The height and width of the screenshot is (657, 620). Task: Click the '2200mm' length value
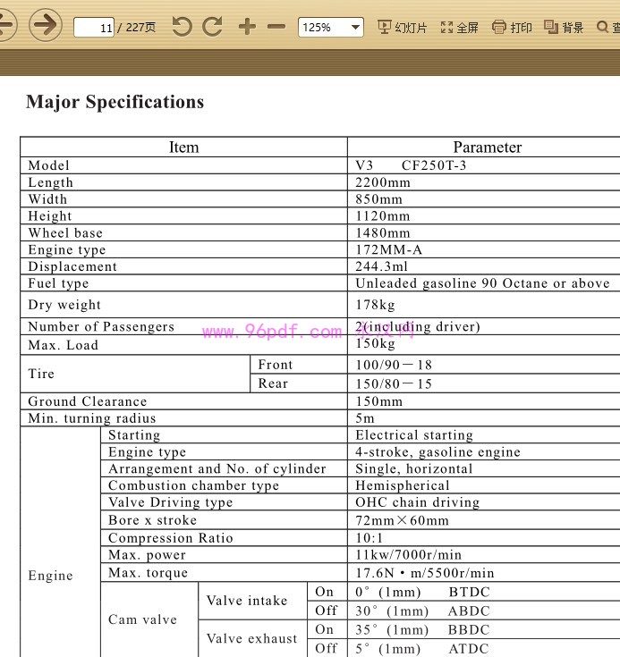pyautogui.click(x=383, y=182)
